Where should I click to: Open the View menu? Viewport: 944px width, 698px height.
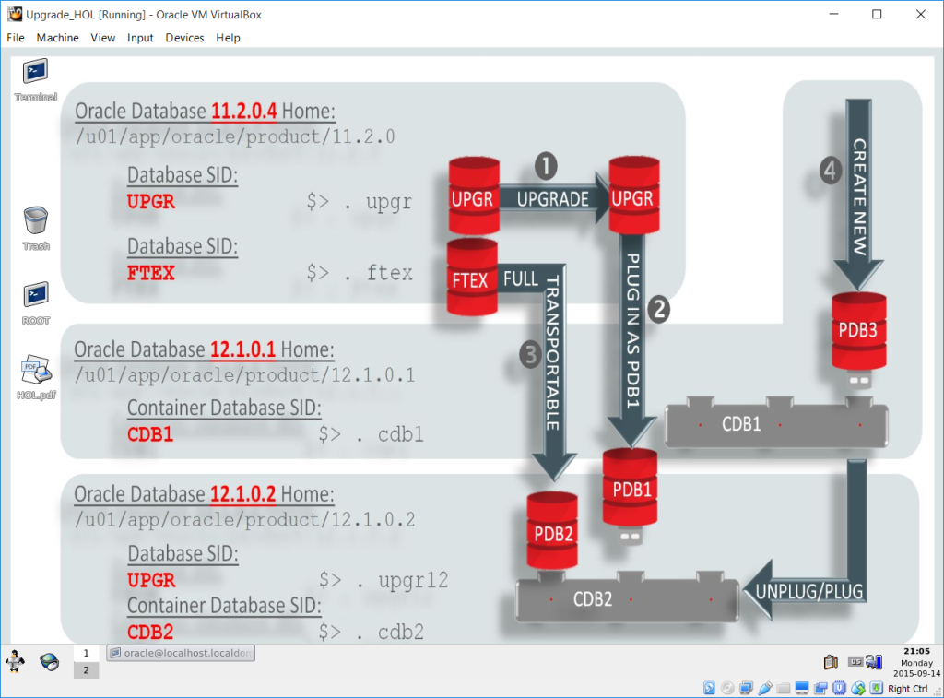103,37
